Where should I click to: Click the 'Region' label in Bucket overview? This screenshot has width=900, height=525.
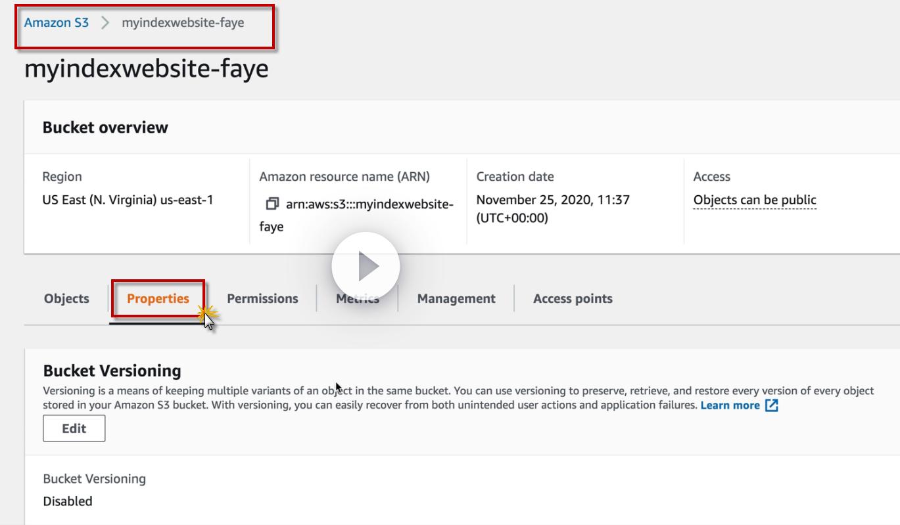(62, 177)
